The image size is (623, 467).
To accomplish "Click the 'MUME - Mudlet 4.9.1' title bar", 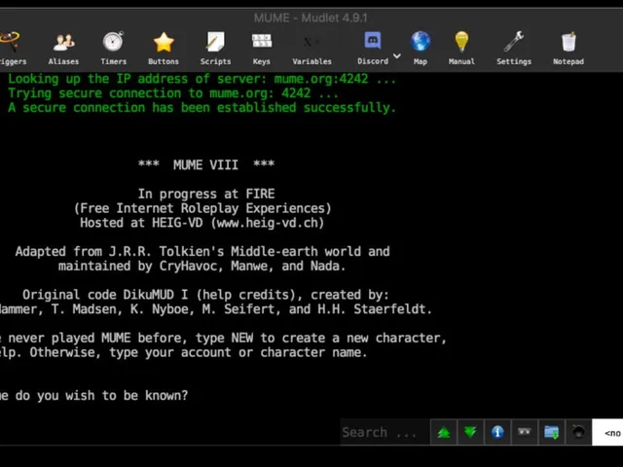I will point(311,18).
